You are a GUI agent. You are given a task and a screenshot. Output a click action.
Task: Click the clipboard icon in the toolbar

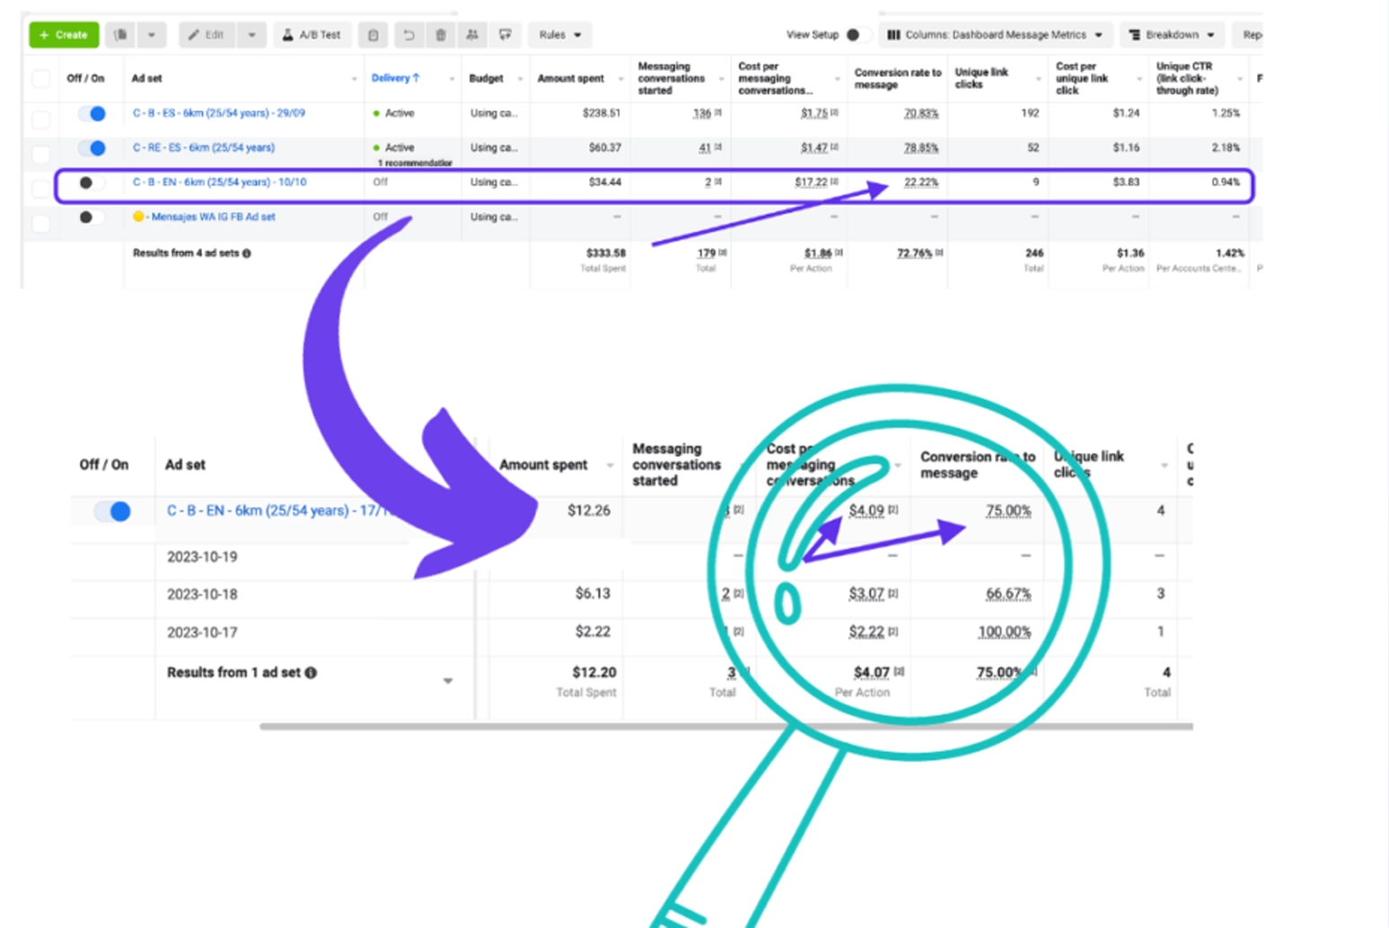click(x=374, y=35)
